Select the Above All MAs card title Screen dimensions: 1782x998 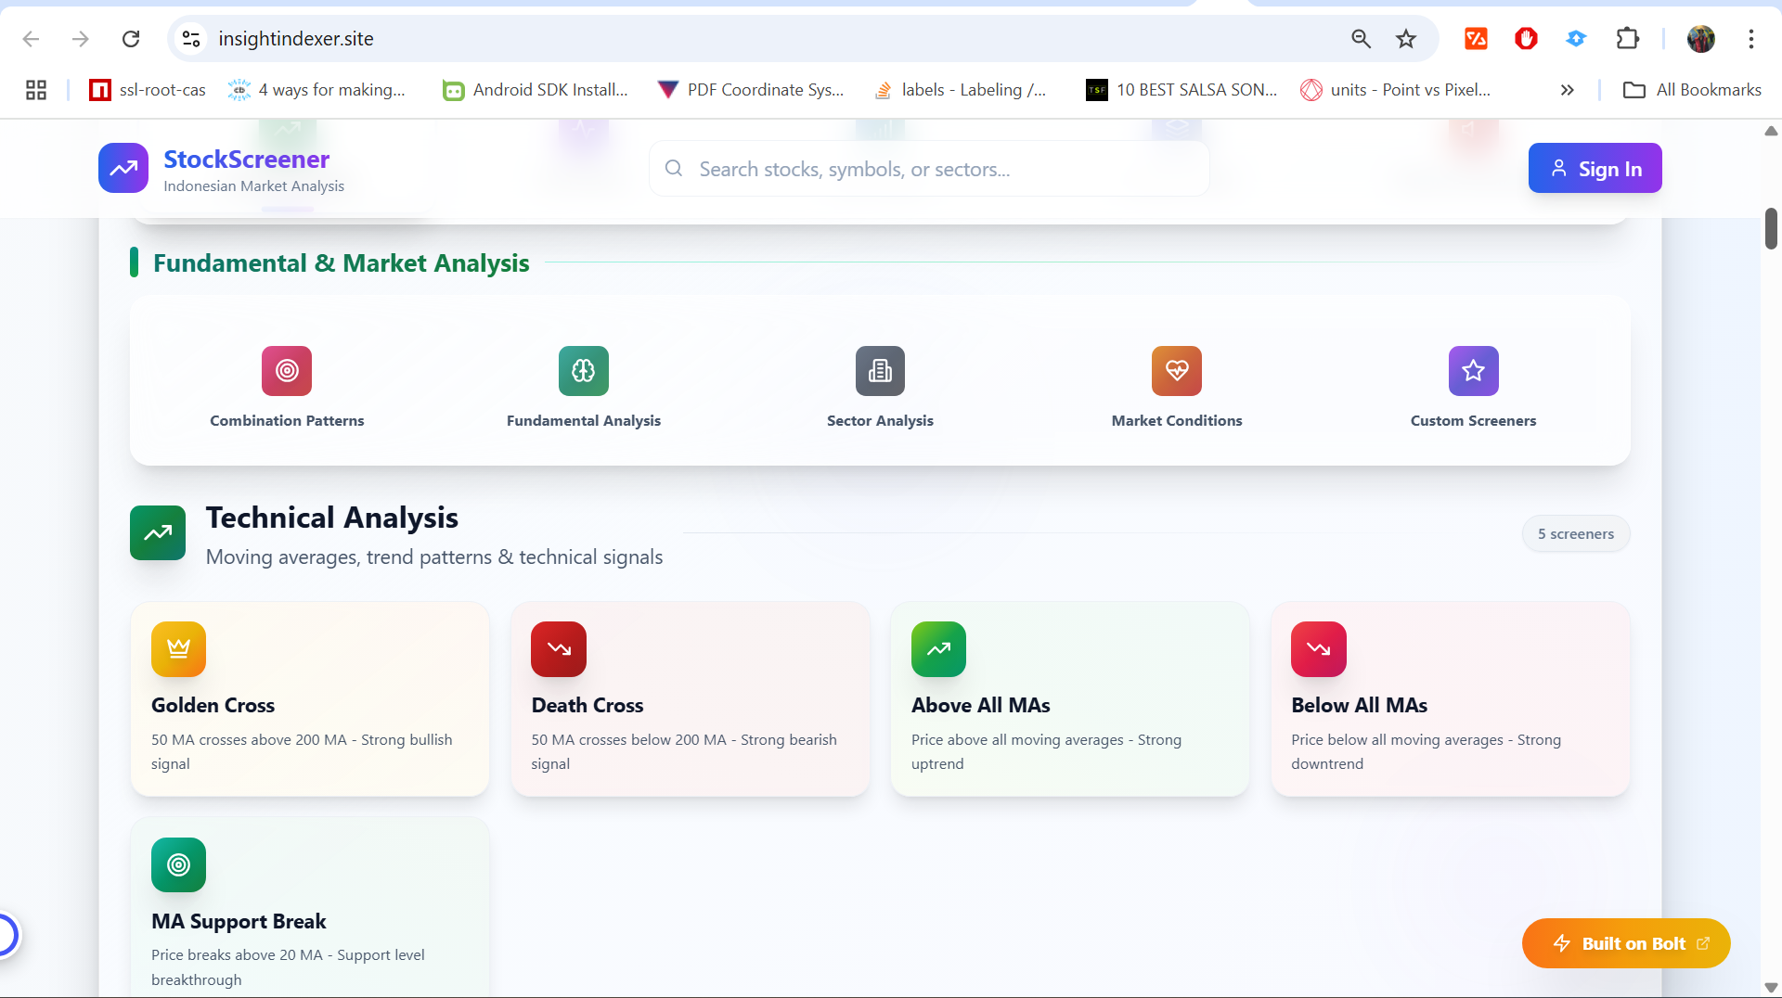pyautogui.click(x=981, y=705)
